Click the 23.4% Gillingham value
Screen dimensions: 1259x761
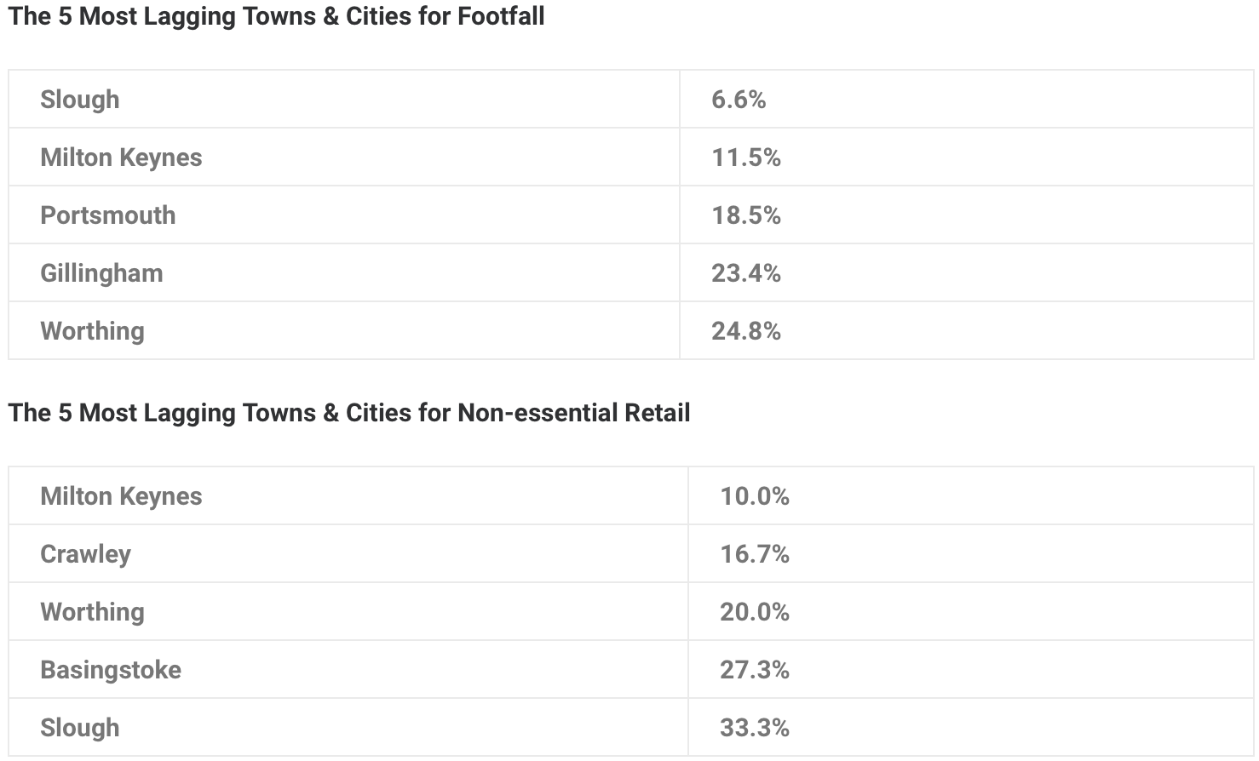pos(746,273)
